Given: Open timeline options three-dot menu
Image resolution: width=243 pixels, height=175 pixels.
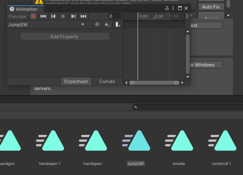Looking at the screenshot, I should pos(187,16).
